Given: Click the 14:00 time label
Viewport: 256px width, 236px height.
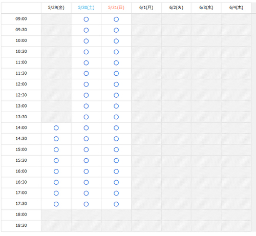Looking at the screenshot, I should (x=21, y=127).
